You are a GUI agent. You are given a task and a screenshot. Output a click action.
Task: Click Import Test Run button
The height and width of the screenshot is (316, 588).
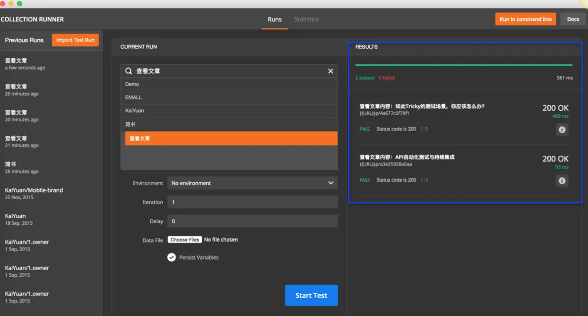tap(75, 40)
